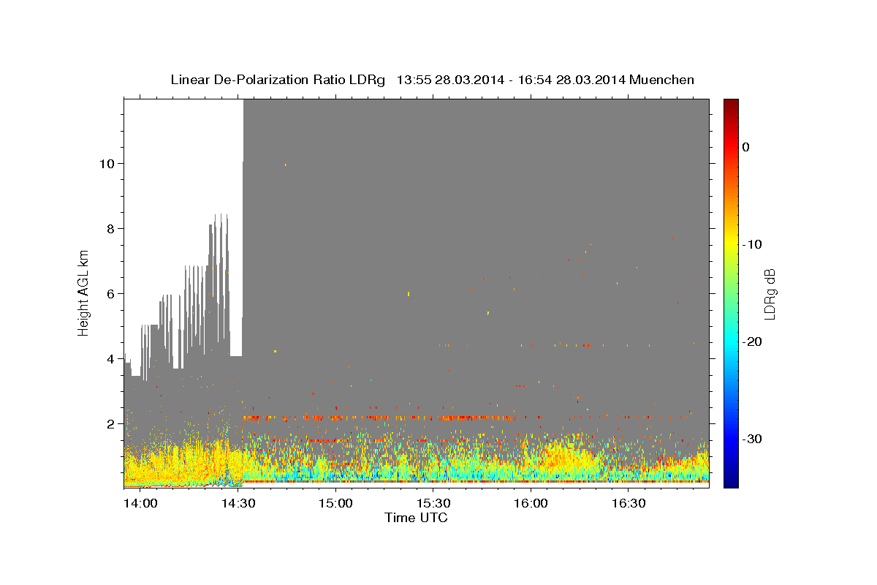The height and width of the screenshot is (585, 877).
Task: Click the 'LDRg dB' colorbar label
Action: pyautogui.click(x=770, y=294)
